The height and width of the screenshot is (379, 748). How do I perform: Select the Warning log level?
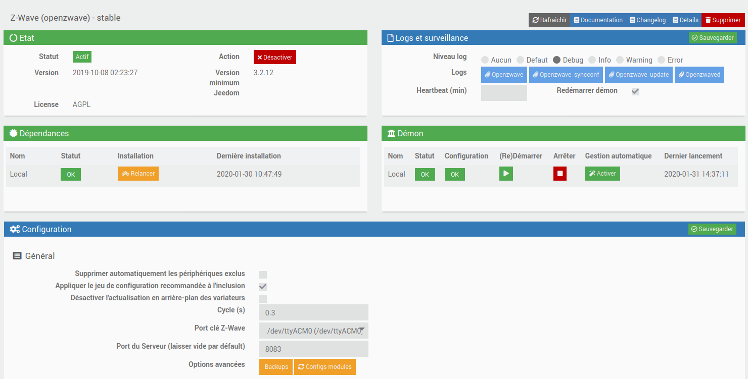pyautogui.click(x=620, y=60)
